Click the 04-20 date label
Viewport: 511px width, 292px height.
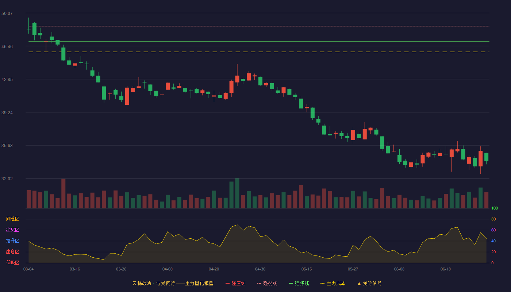tap(214, 269)
